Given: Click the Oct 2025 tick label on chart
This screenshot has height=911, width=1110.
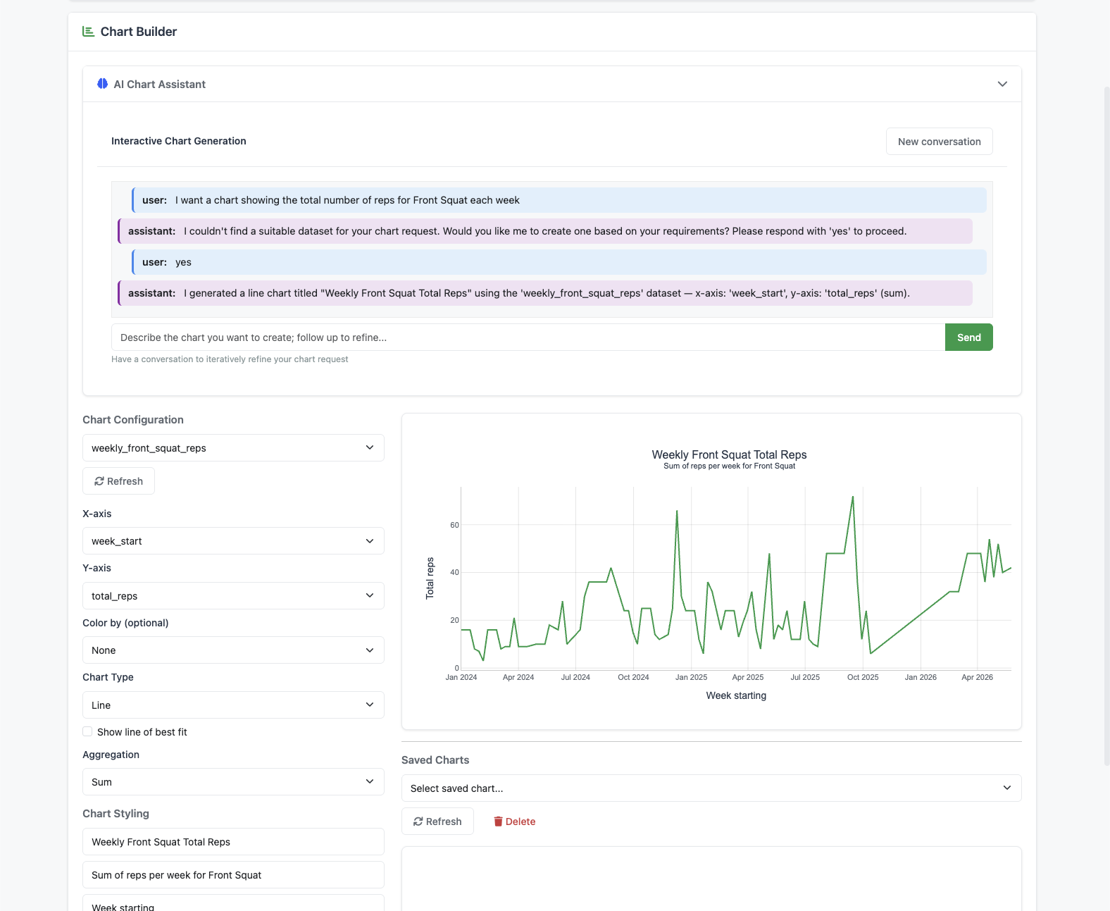Looking at the screenshot, I should (863, 677).
